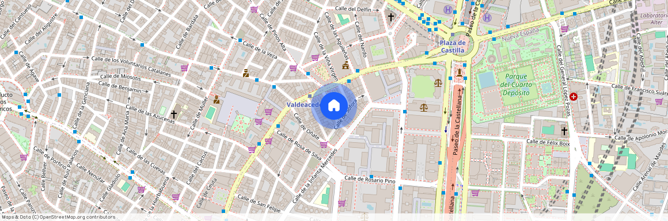Click the Calle del General López Pozas label
The width and height of the screenshot is (668, 221).
(563, 80)
